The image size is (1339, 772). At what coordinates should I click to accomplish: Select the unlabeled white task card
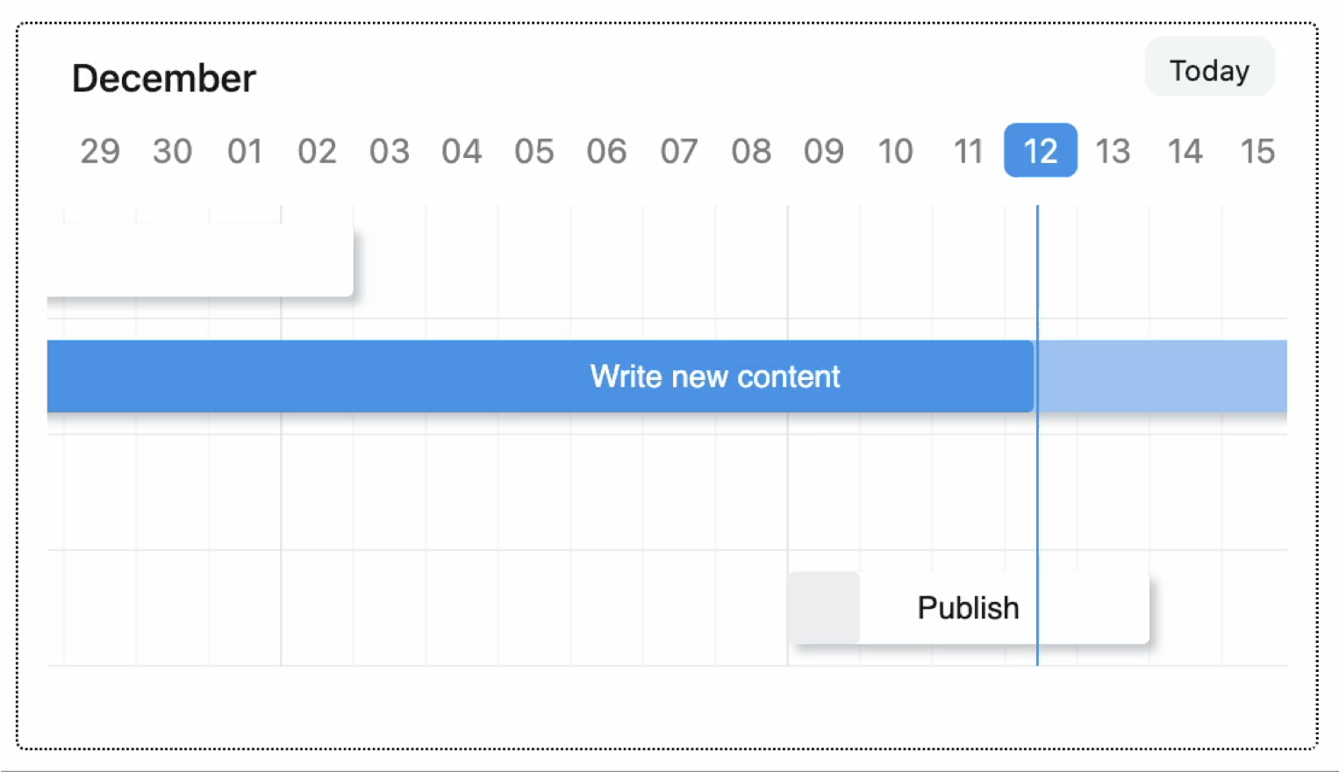[200, 261]
